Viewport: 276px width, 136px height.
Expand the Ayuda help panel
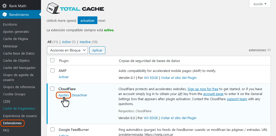click(x=260, y=4)
